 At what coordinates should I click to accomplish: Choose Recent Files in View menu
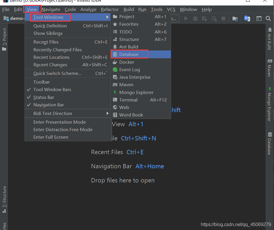pos(68,42)
